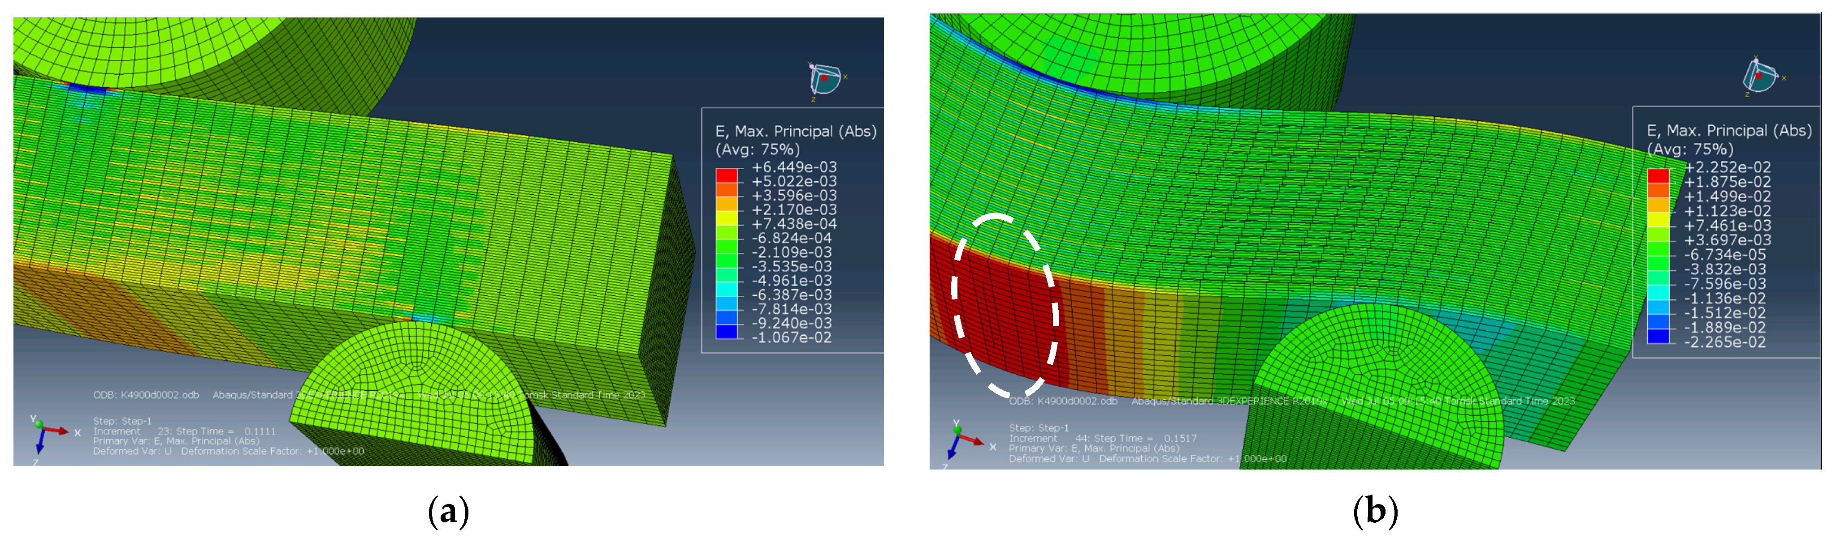This screenshot has height=538, width=1836.
Task: Click the Increment 23 state block line
Action: (184, 431)
